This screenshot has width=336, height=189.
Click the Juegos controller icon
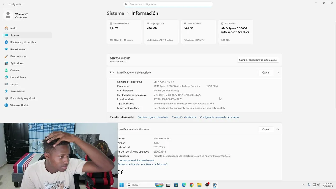(6, 84)
